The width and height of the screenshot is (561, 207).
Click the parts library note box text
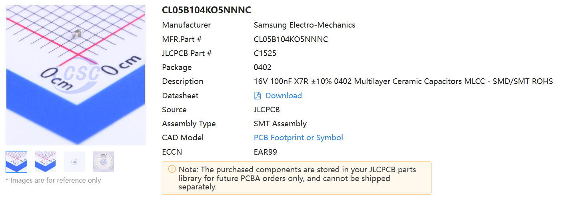click(297, 178)
